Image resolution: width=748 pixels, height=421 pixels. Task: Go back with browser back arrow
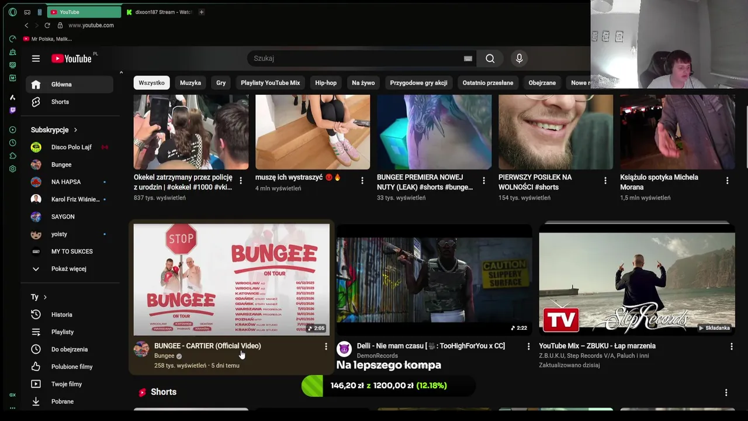point(26,25)
